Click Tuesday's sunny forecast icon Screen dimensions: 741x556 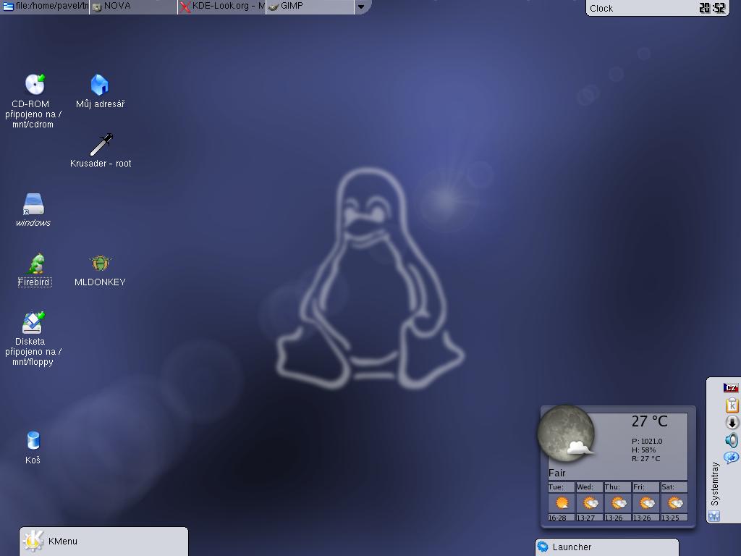point(562,502)
